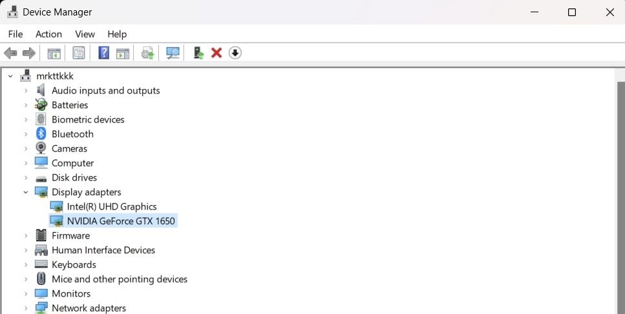Viewport: 625px width, 314px height.
Task: Open the Help menu
Action: click(117, 34)
